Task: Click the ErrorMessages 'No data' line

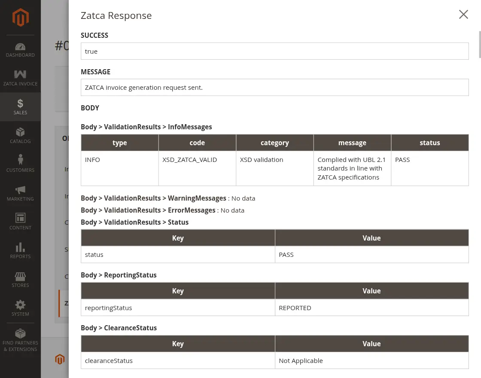Action: coord(163,210)
